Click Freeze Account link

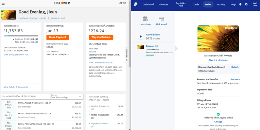[58, 18]
